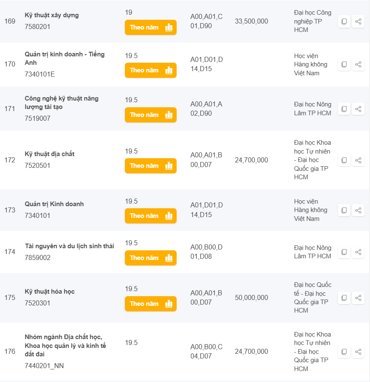Copy row 169 Kỹ thuật xây dựng
Image resolution: width=370 pixels, height=382 pixels.
coord(344,21)
